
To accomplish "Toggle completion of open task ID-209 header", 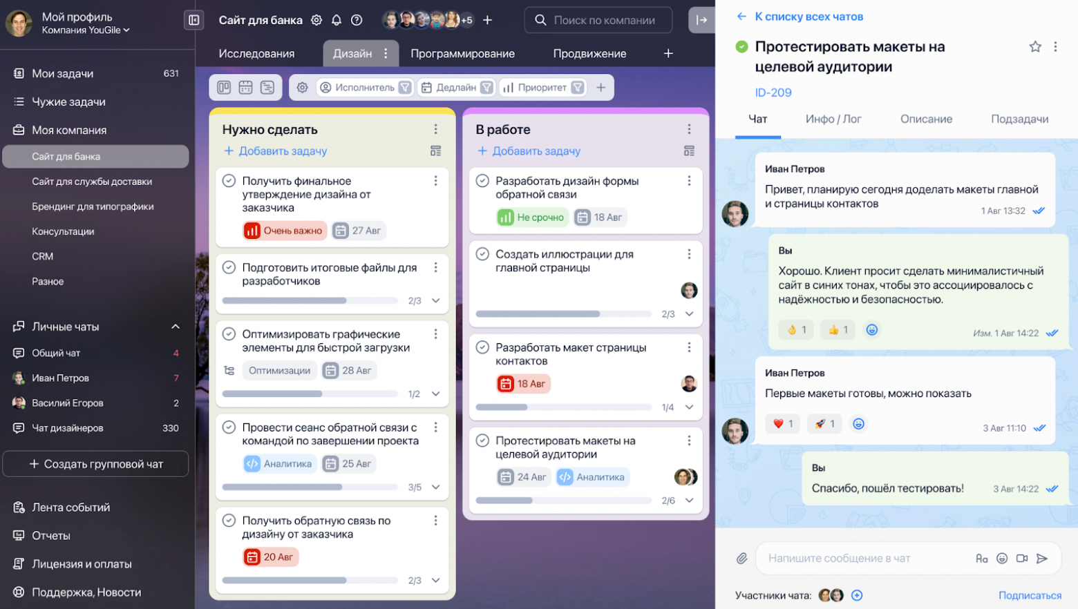I will point(741,46).
